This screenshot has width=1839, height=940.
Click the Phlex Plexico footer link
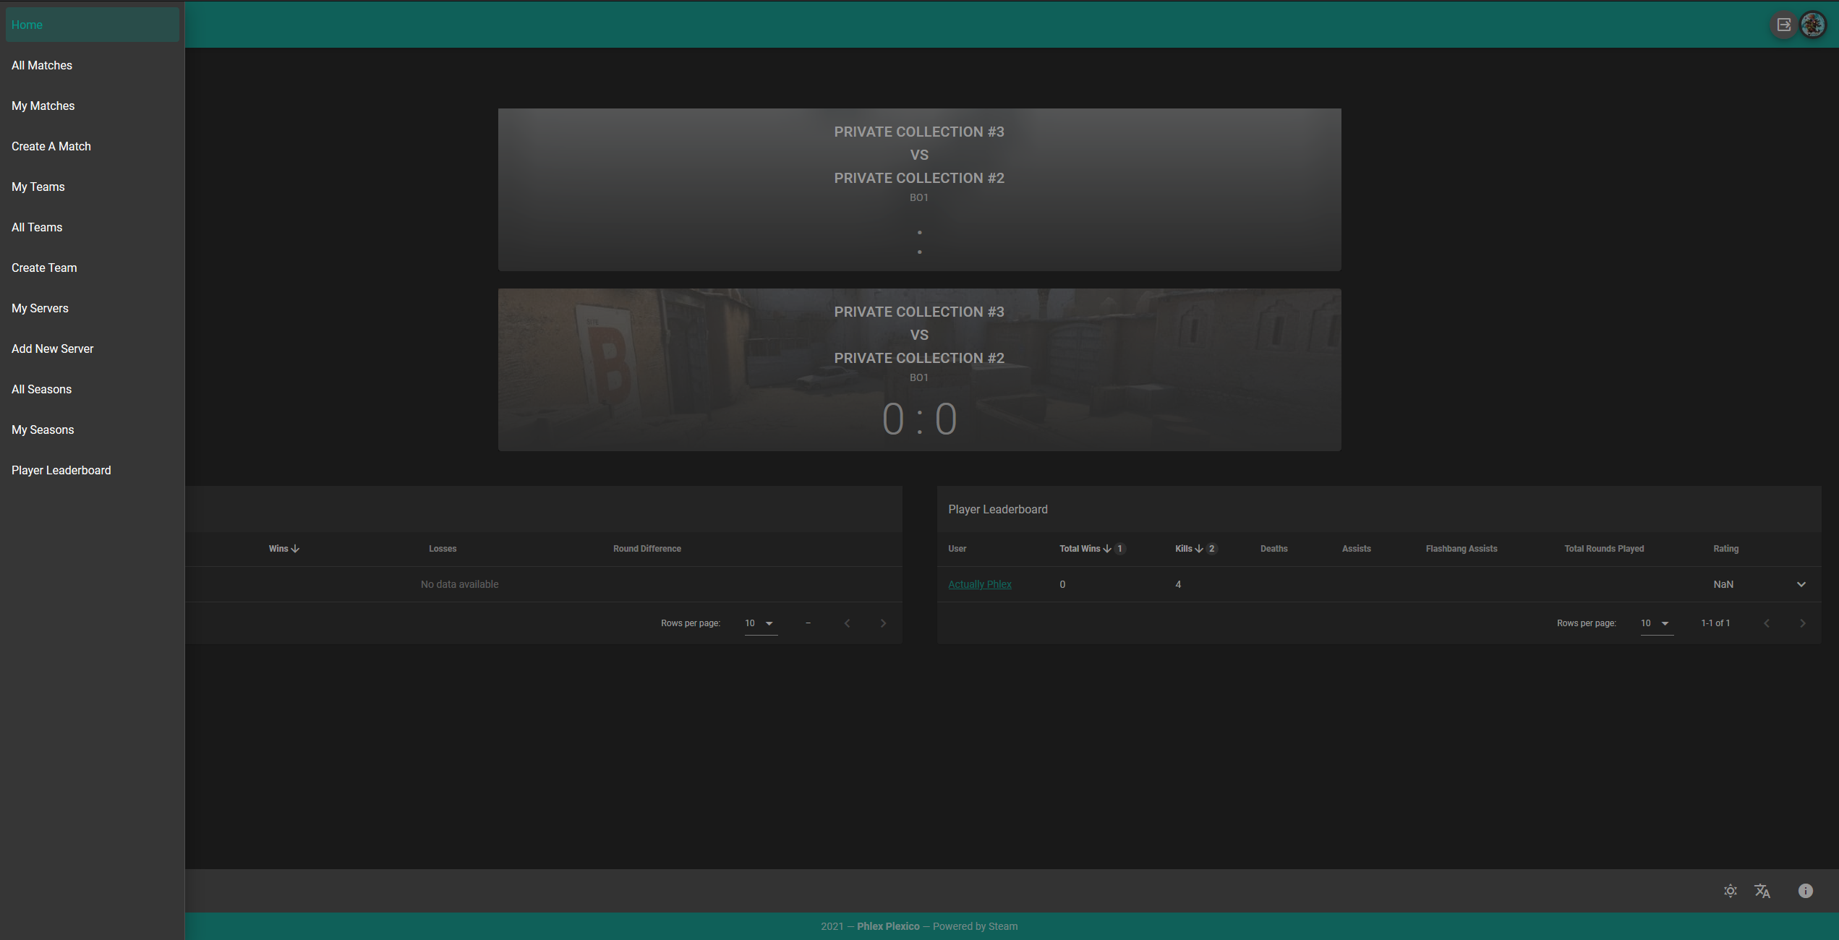pos(888,926)
